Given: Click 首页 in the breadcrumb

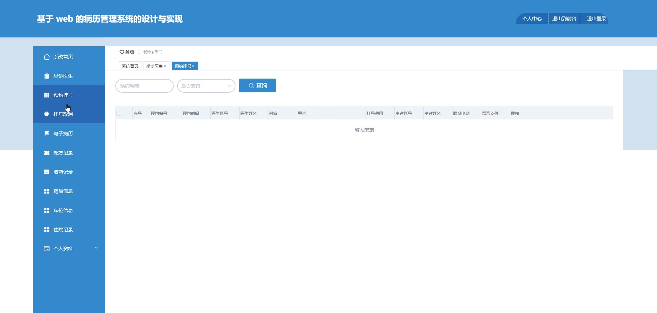Looking at the screenshot, I should pos(130,52).
